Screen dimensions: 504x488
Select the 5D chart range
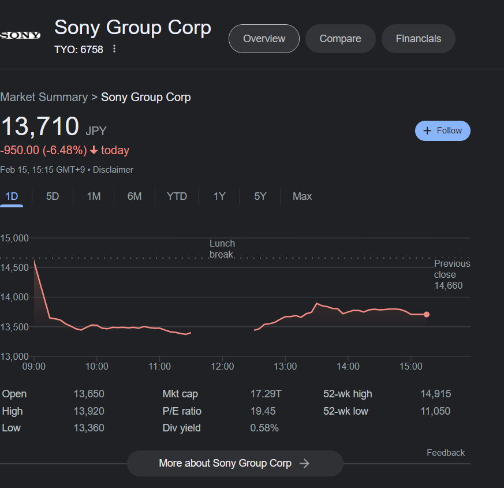(53, 196)
